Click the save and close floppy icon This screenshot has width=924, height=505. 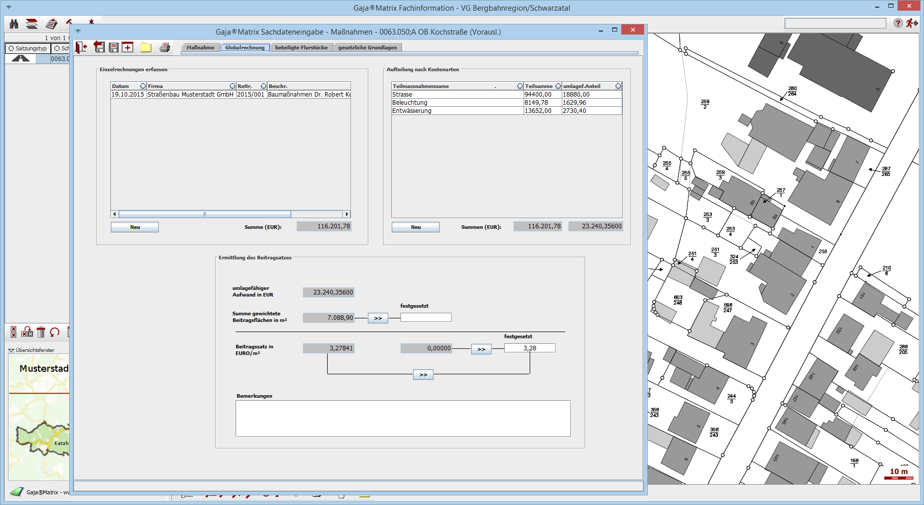[99, 47]
